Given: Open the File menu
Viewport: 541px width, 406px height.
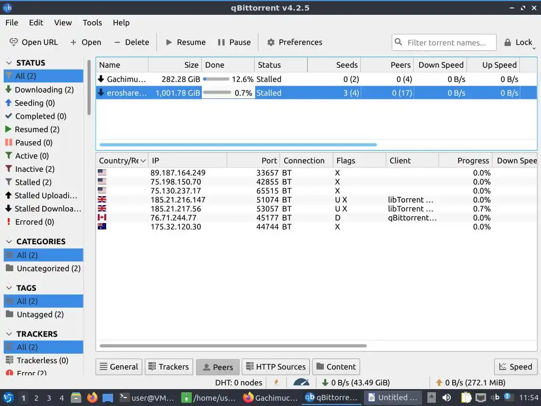Looking at the screenshot, I should [x=12, y=22].
